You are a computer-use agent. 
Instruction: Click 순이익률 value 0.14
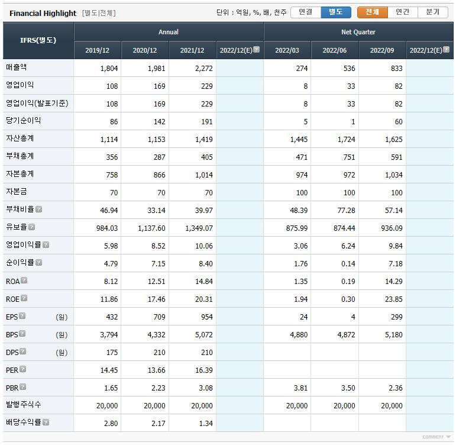(x=348, y=264)
